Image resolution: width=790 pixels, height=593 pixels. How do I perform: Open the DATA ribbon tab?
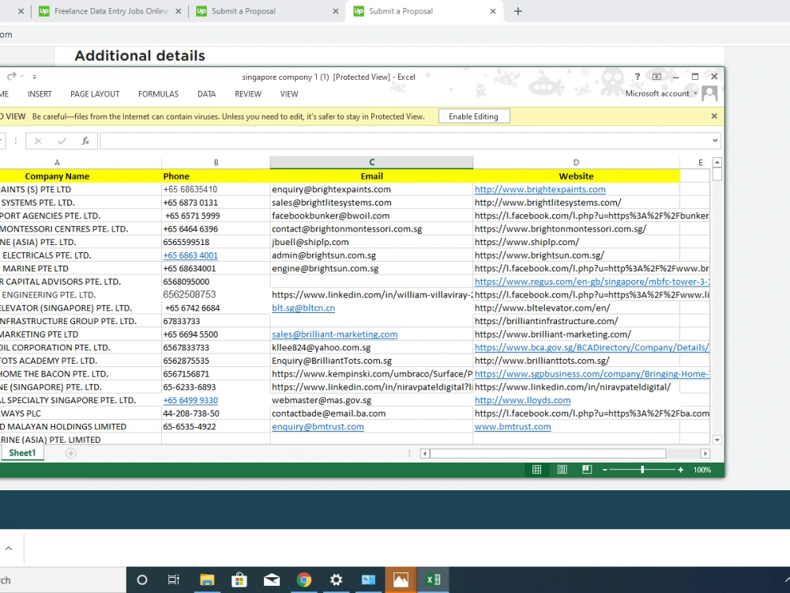[206, 94]
